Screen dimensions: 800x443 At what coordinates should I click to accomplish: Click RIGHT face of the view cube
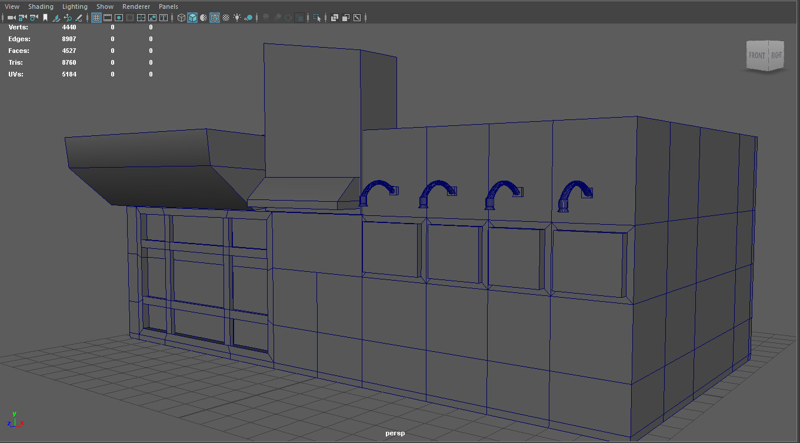coord(775,55)
